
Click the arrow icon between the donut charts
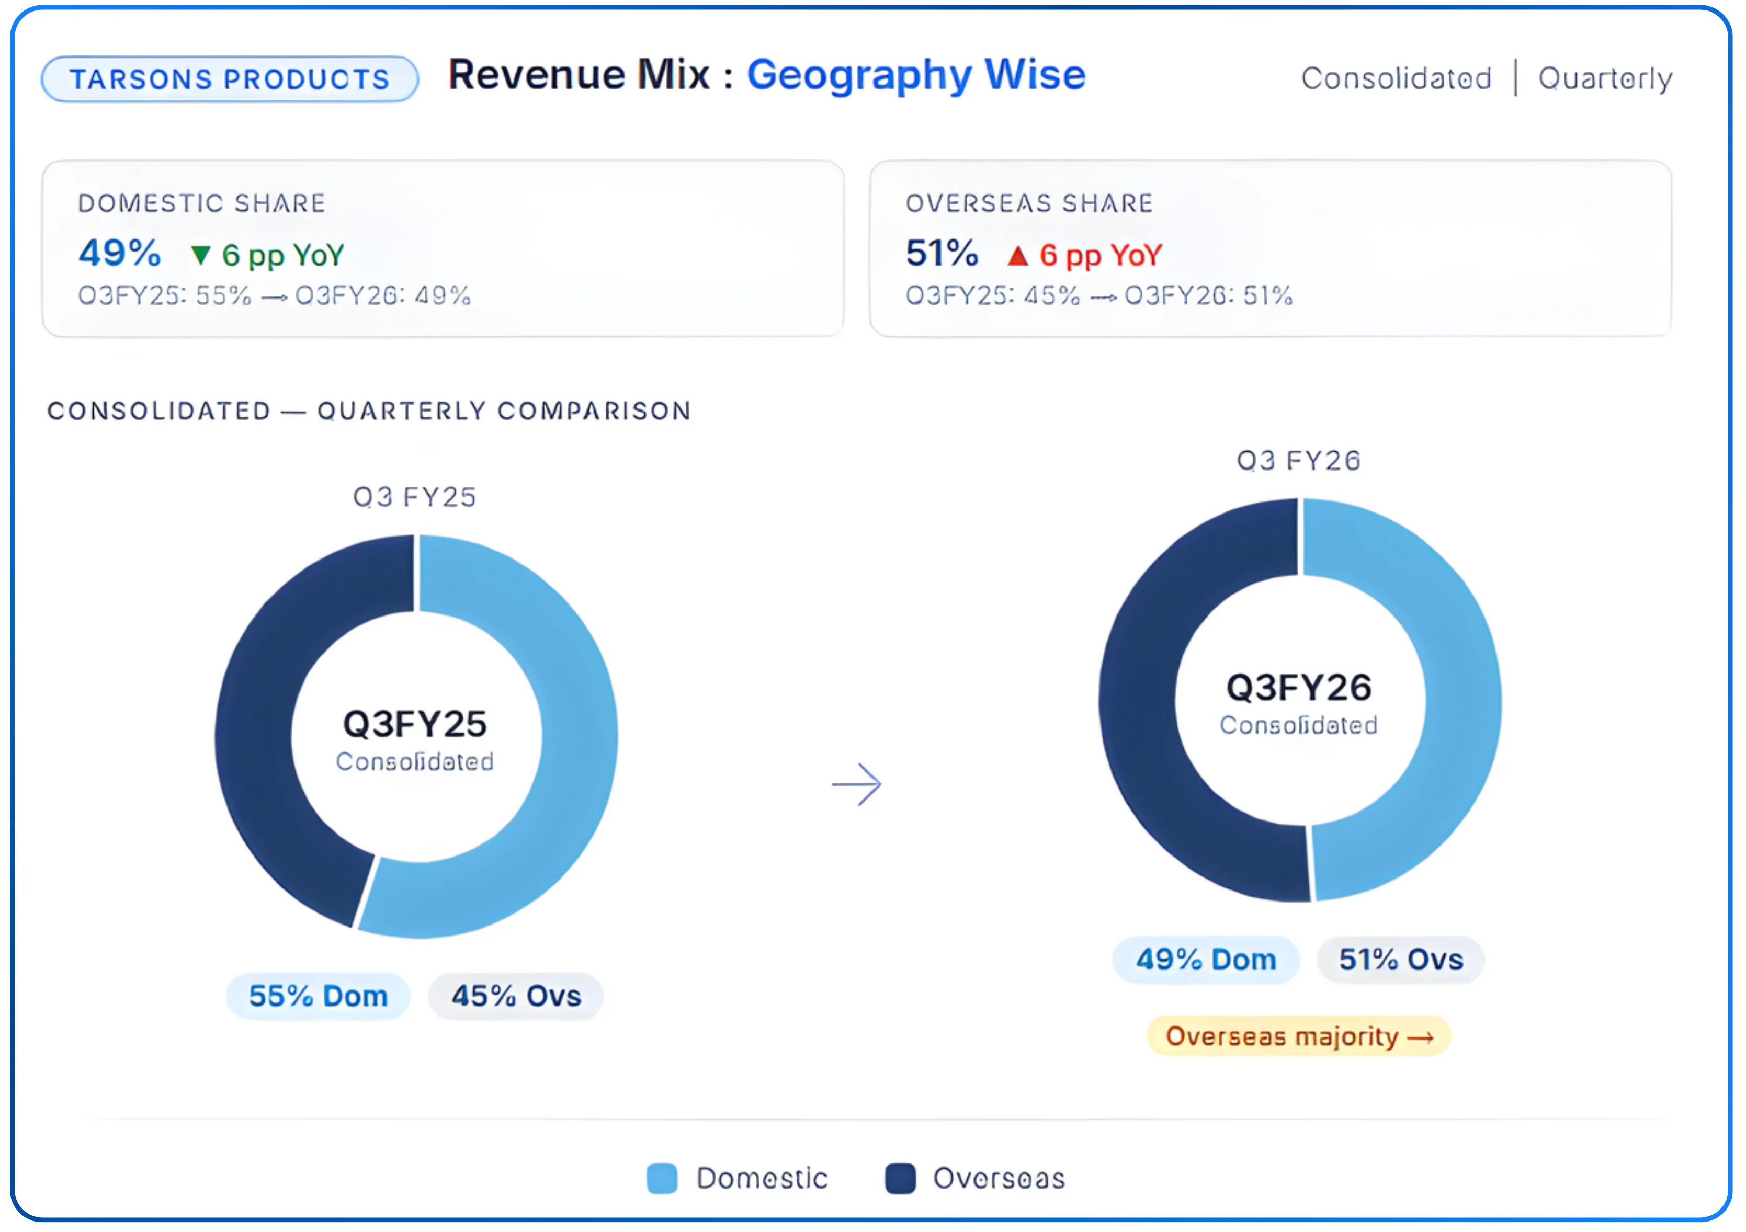[x=856, y=783]
